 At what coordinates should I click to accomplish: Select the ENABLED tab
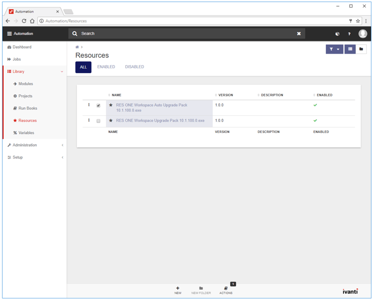click(106, 67)
